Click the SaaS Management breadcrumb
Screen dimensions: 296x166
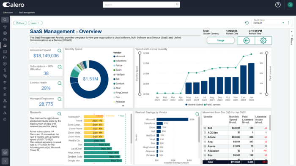27,13
